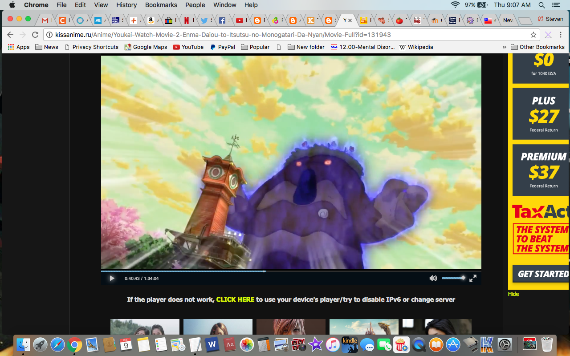Click the video volume slider

tap(454, 278)
